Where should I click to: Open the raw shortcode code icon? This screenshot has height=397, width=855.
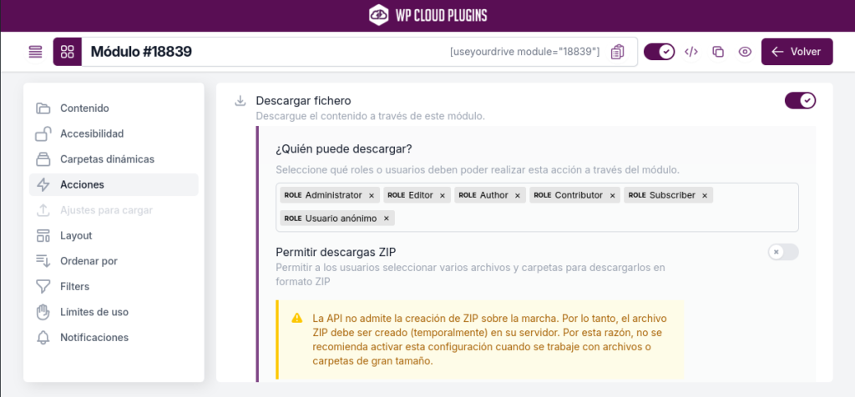click(x=691, y=52)
